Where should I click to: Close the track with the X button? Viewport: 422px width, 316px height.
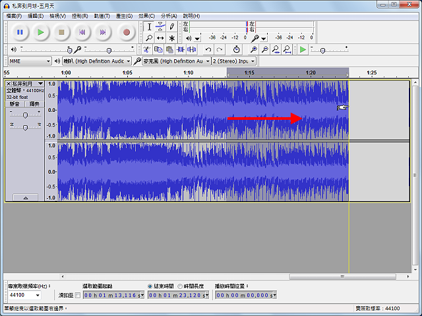tap(9, 84)
